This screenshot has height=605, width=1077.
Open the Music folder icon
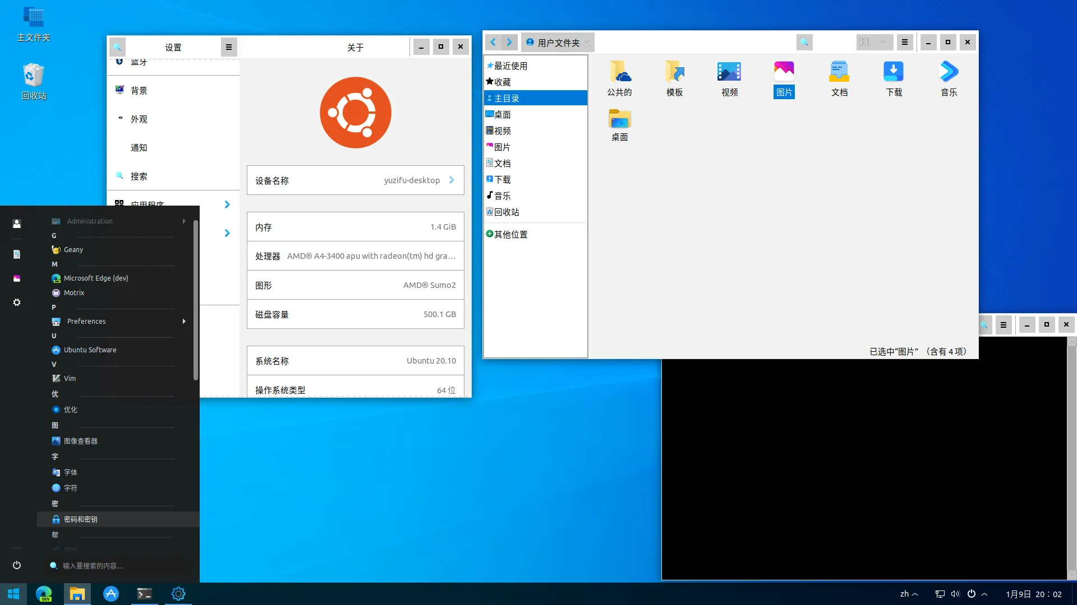point(949,72)
